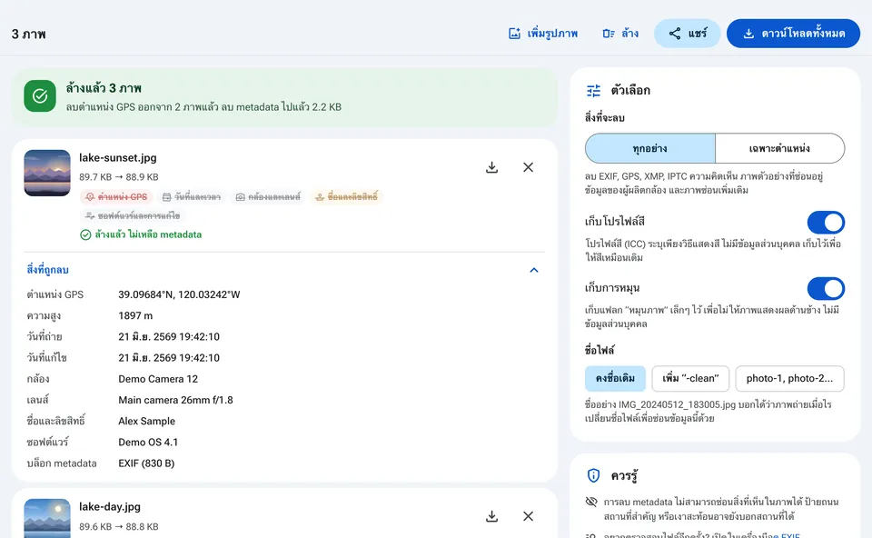This screenshot has width=872, height=538.
Task: Click the ชื่อและลิขสิทธิ์ tag chip
Action: 346,197
